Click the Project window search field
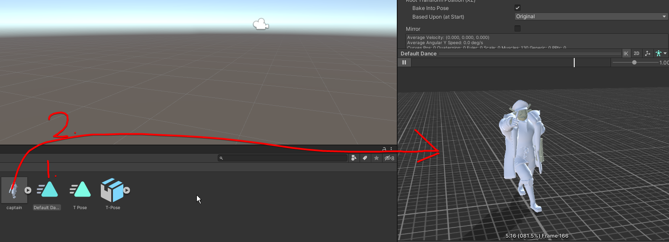Viewport: 669px width, 242px height. point(283,158)
